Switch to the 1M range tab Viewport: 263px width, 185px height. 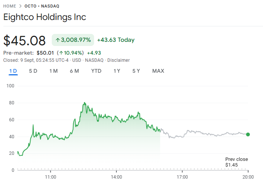click(53, 71)
